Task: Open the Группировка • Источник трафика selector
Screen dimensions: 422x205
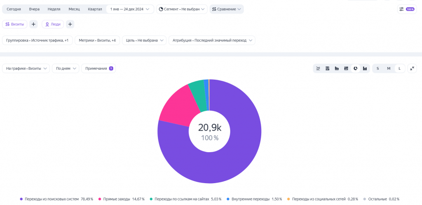Action: 38,40
